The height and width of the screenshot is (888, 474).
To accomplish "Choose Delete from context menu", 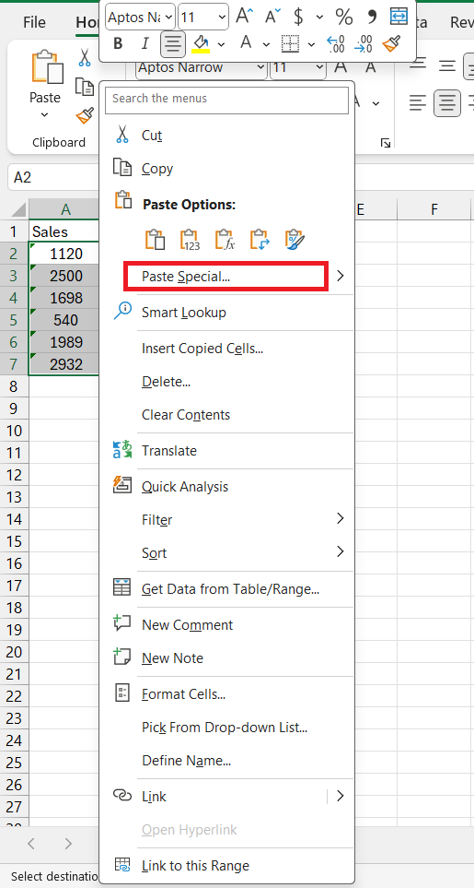I will [166, 382].
